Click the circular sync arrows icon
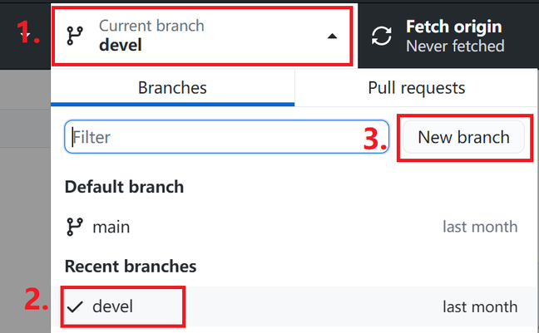The height and width of the screenshot is (333, 539). point(381,36)
